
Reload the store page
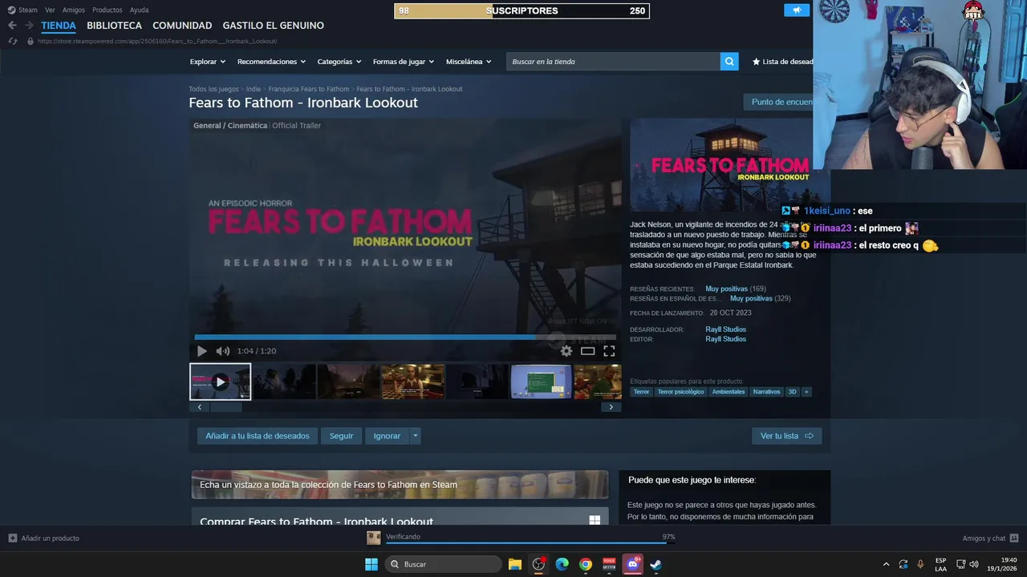pos(12,41)
